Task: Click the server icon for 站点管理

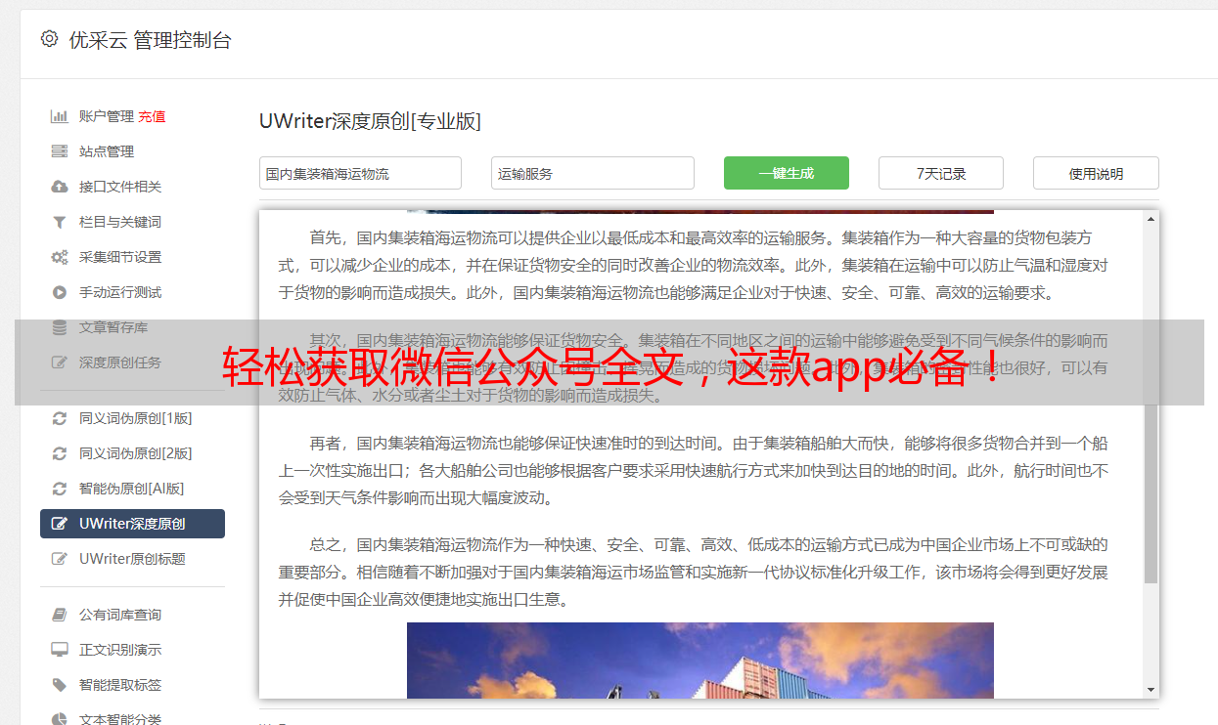Action: (x=60, y=151)
